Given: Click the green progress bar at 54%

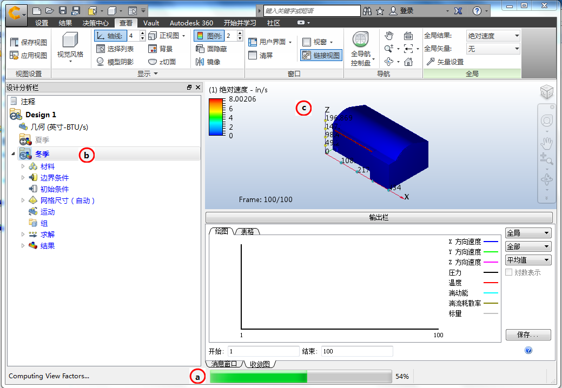Looking at the screenshot, I should pyautogui.click(x=300, y=377).
